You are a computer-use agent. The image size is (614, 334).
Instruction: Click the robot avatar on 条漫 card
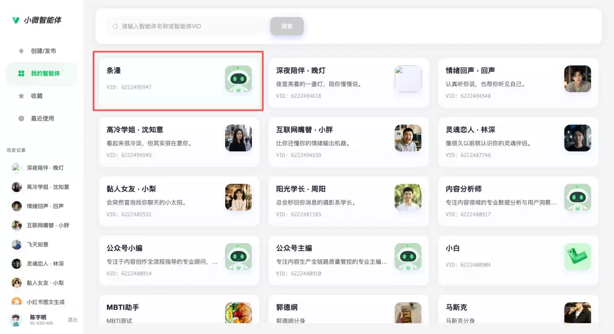[238, 79]
